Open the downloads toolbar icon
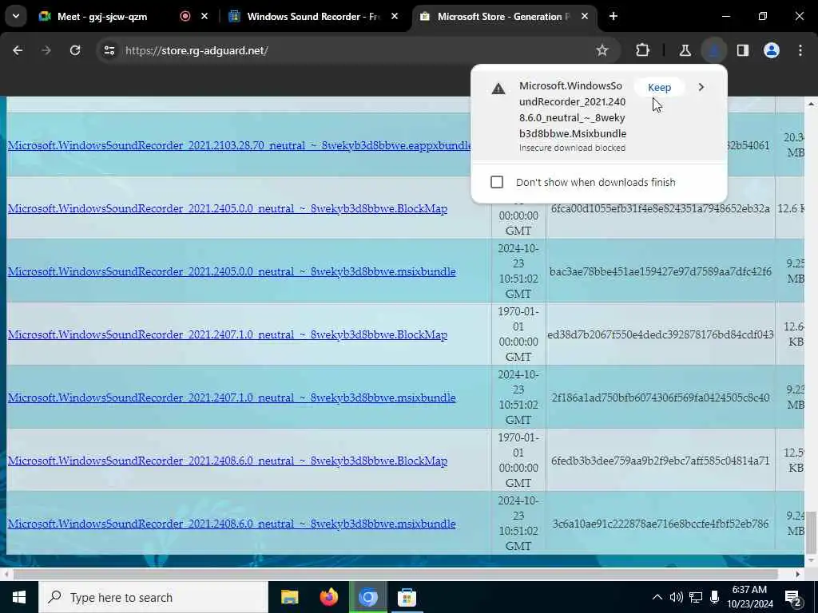The height and width of the screenshot is (613, 818). coord(713,50)
